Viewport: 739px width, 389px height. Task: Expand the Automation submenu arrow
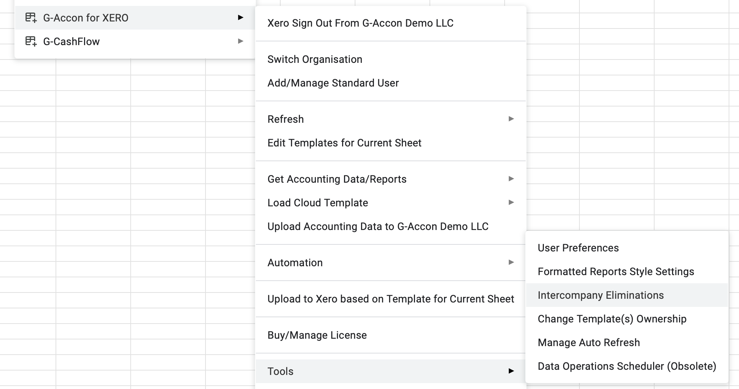tap(511, 262)
